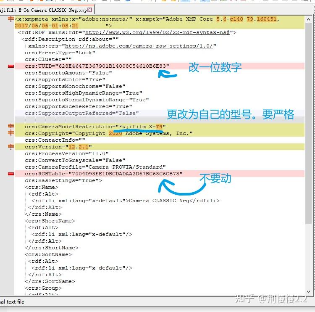Click the crs:SupportsSceneReferred="True" line
The width and height of the screenshot is (315, 312).
[x=79, y=106]
